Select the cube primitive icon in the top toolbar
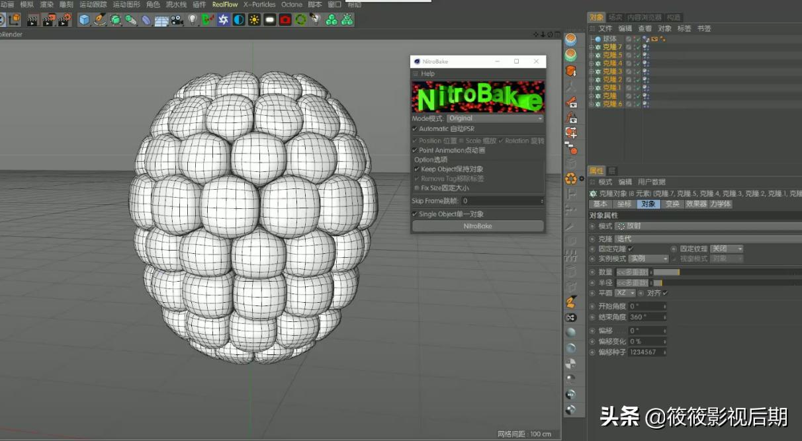Viewport: 802px width, 441px height. pos(83,20)
